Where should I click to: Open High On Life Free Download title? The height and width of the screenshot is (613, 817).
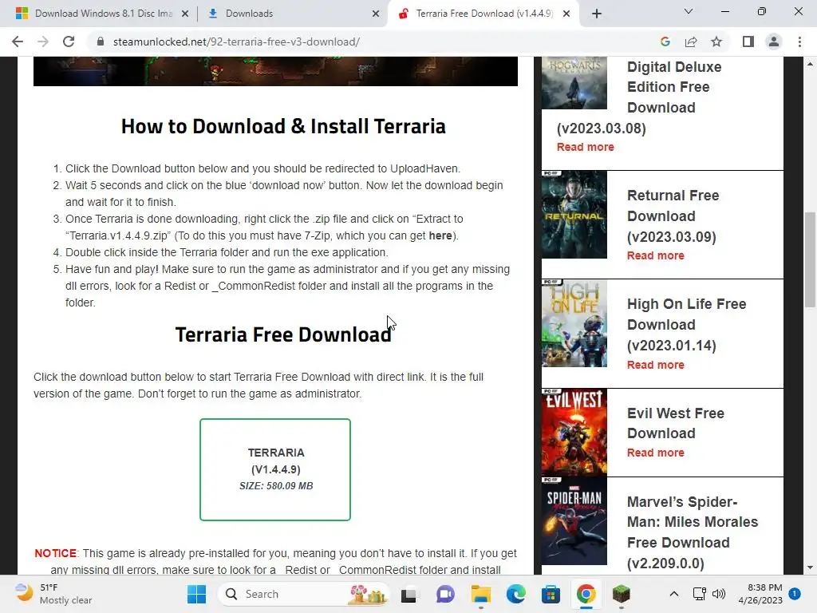coord(687,324)
